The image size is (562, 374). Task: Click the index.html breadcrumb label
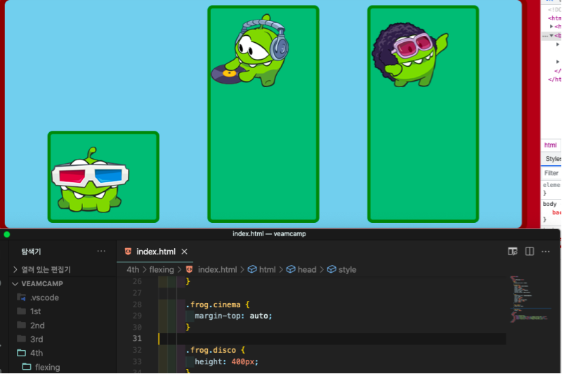pos(217,269)
